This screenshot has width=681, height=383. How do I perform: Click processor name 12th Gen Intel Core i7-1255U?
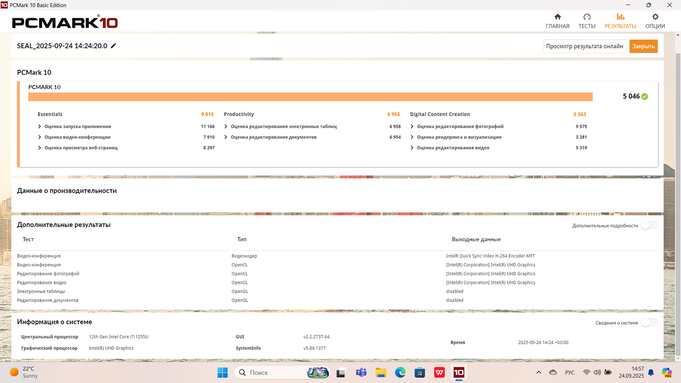point(118,337)
